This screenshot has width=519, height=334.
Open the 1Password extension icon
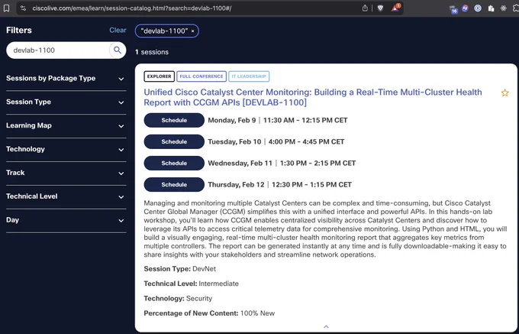point(478,8)
